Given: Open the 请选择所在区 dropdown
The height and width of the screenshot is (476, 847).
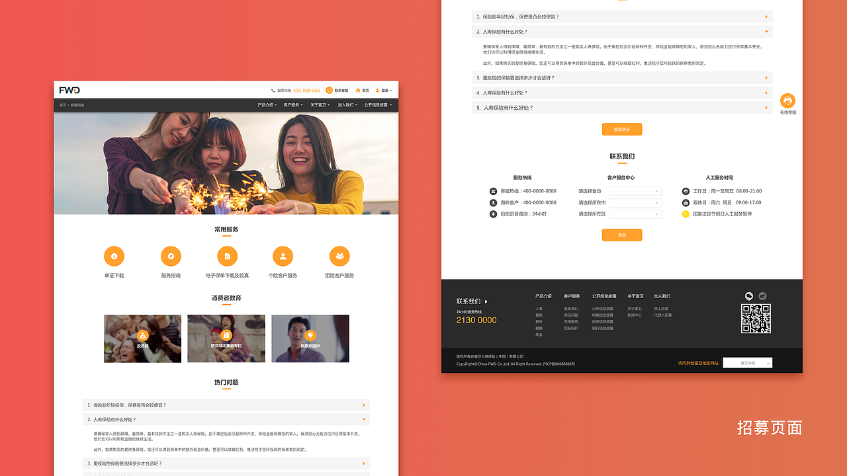Looking at the screenshot, I should click(x=635, y=214).
